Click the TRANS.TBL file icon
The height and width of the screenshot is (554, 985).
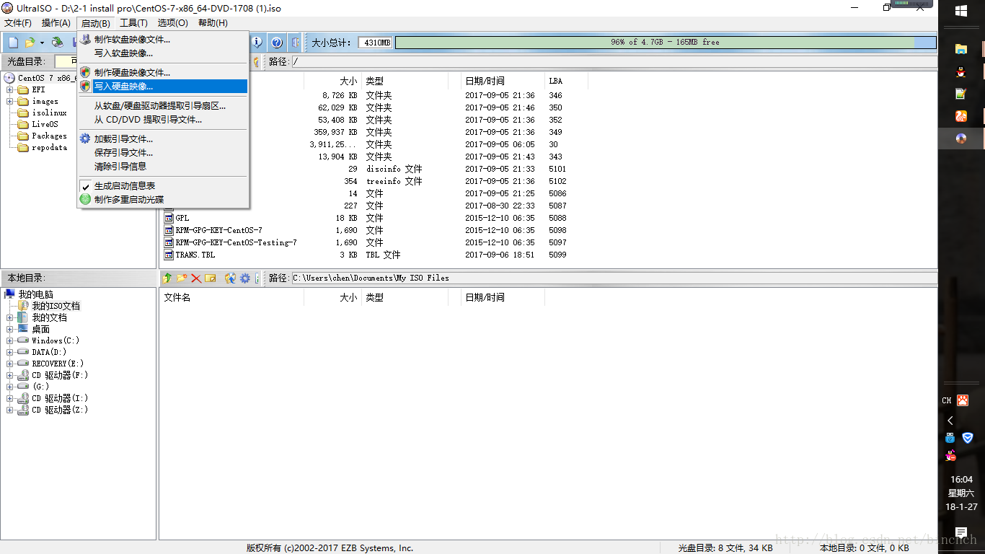169,255
